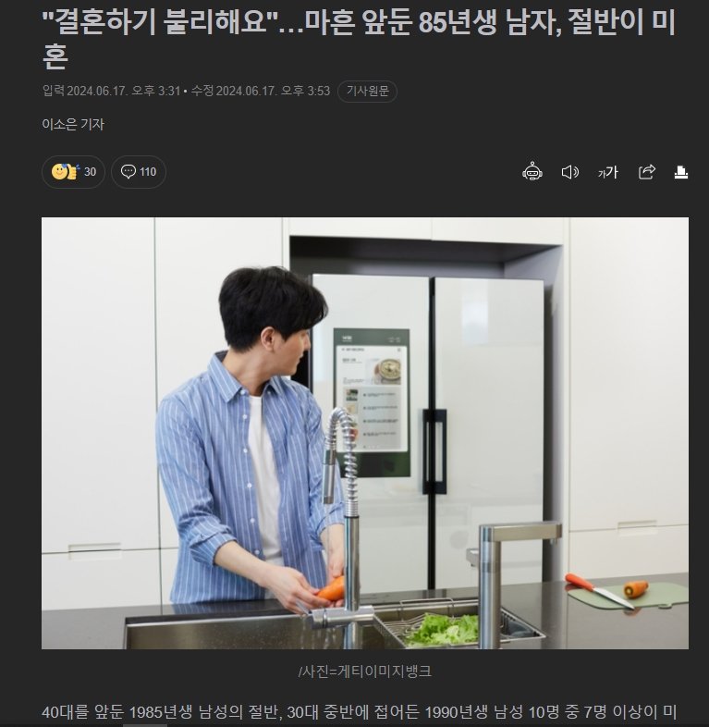The width and height of the screenshot is (709, 727).
Task: Open the AI robot summary icon
Action: click(x=532, y=171)
